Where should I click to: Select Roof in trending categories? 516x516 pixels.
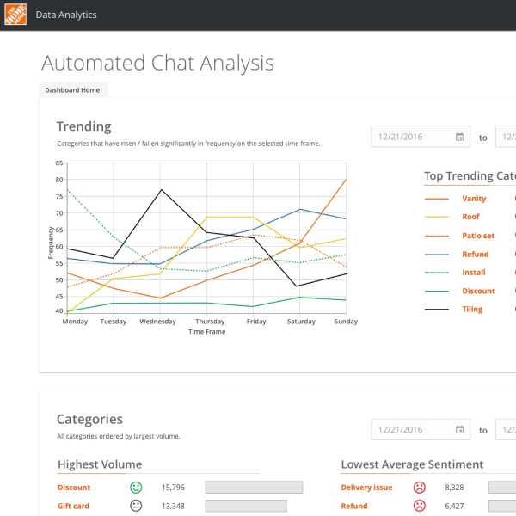pos(470,217)
